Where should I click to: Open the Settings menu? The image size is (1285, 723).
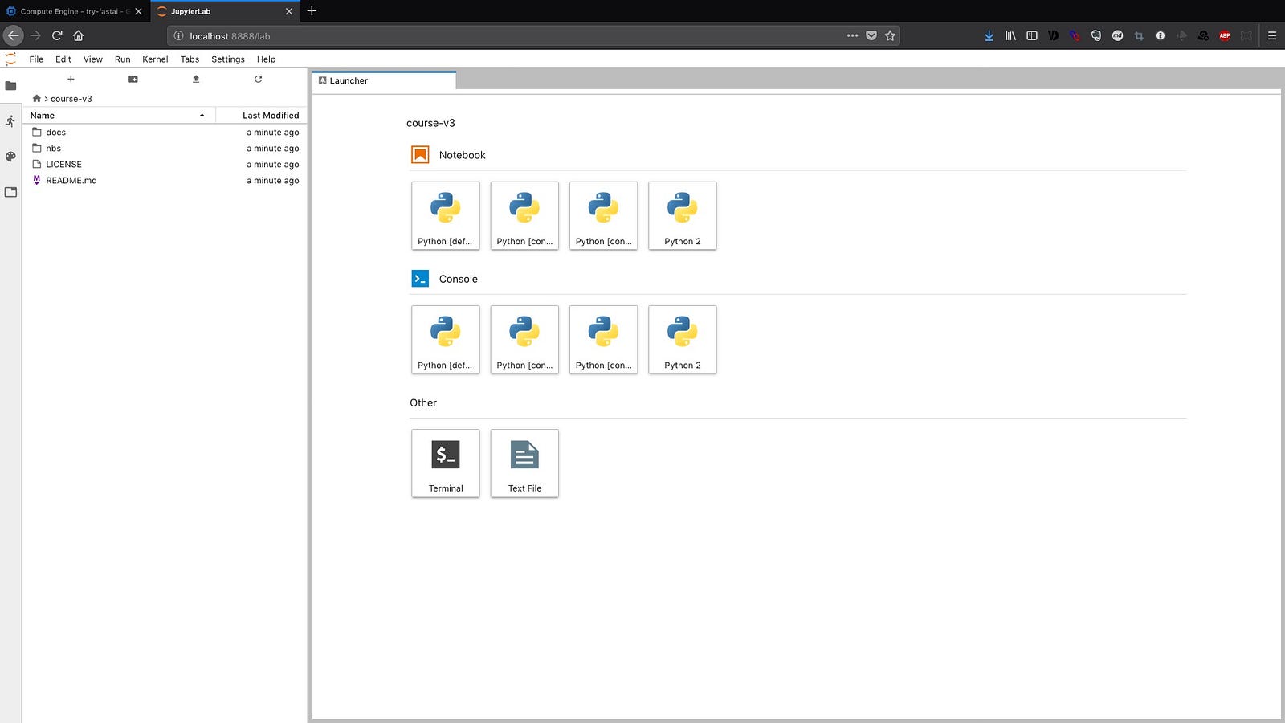click(228, 59)
